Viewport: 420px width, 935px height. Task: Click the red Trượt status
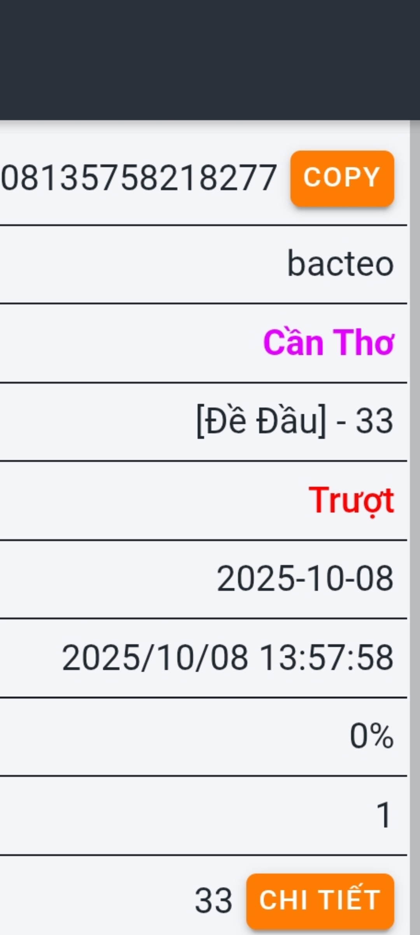coord(351,500)
